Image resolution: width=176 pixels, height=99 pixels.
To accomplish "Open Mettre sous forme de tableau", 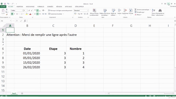I will (x=105, y=12).
